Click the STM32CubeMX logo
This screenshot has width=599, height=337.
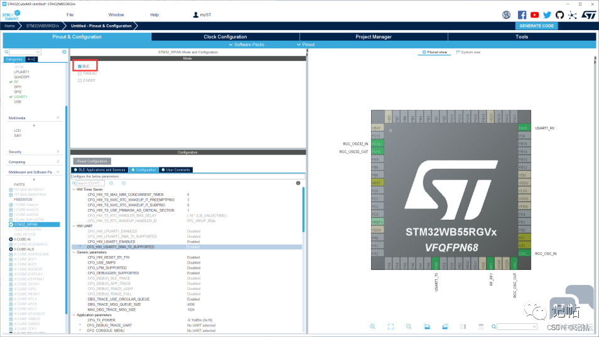(11, 15)
